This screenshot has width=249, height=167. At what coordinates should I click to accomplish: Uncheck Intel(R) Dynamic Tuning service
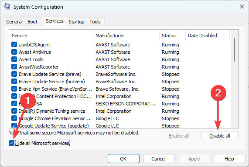(14, 111)
